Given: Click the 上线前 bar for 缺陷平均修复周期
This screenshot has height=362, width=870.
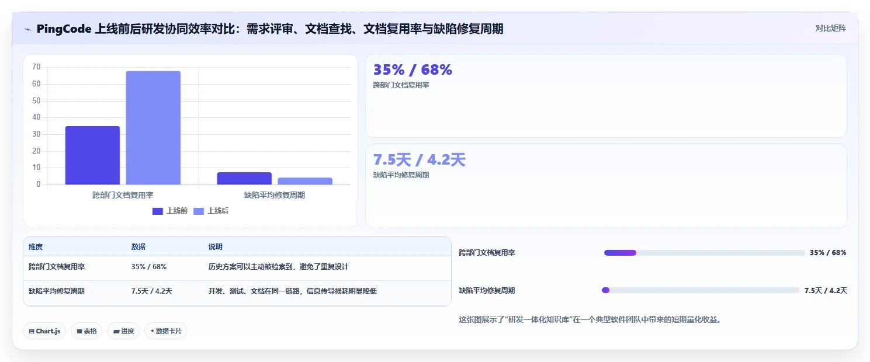Looking at the screenshot, I should 244,178.
